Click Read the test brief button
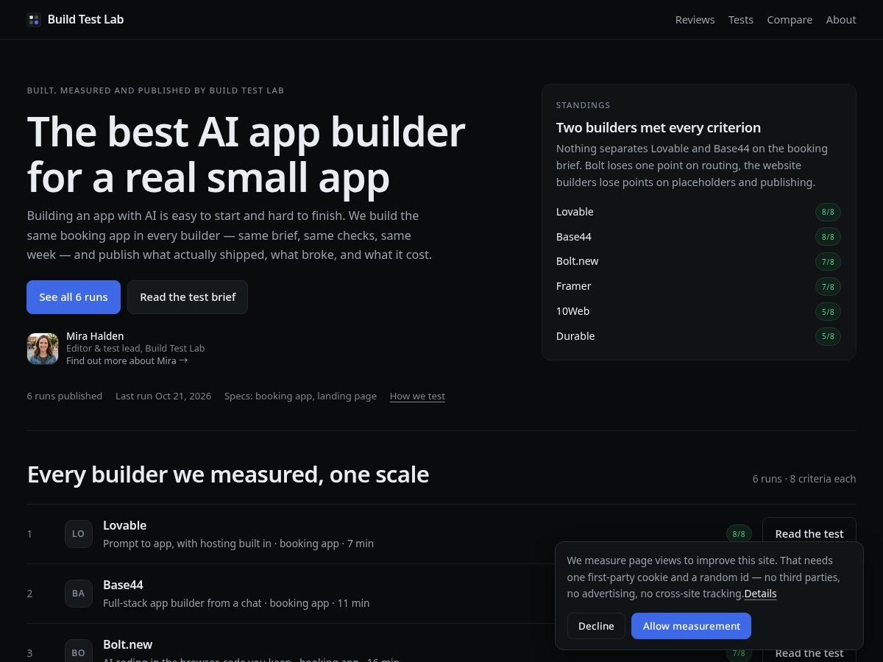The width and height of the screenshot is (883, 662). pyautogui.click(x=188, y=297)
